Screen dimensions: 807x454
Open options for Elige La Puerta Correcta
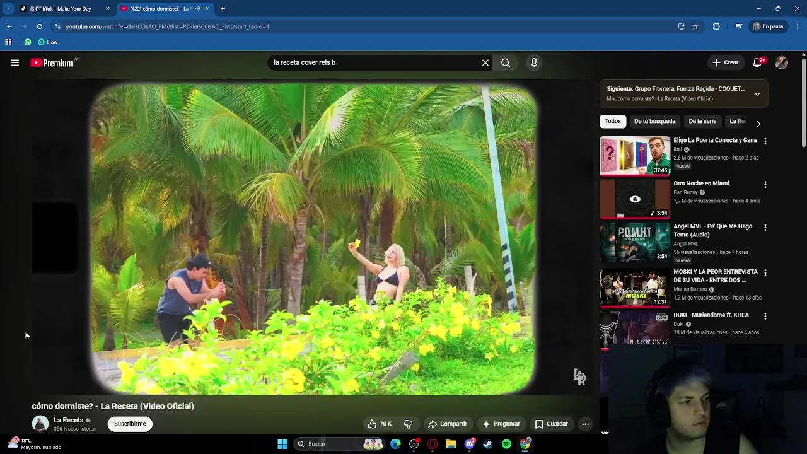pyautogui.click(x=765, y=141)
